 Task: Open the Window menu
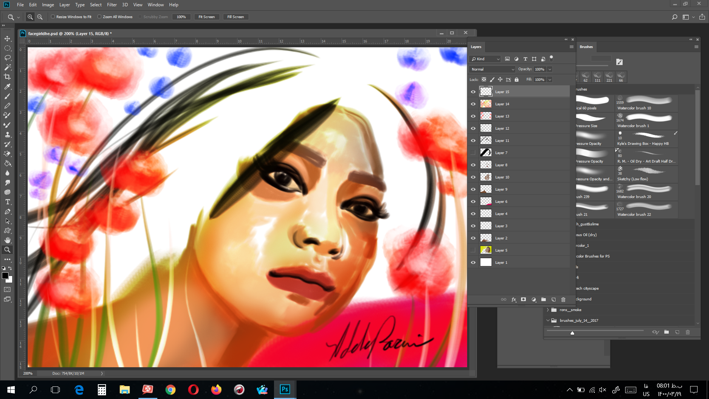pos(155,5)
